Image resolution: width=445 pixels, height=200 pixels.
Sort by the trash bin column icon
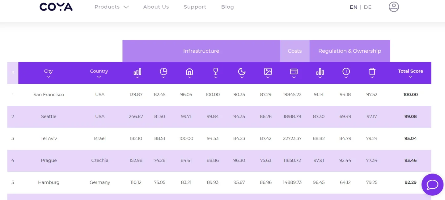pyautogui.click(x=372, y=73)
